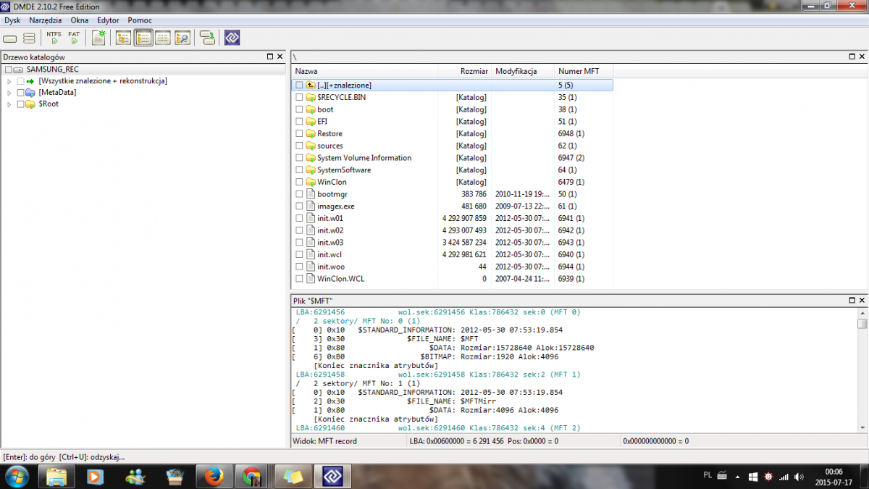Mark the Restore folder checkbox

[x=299, y=134]
